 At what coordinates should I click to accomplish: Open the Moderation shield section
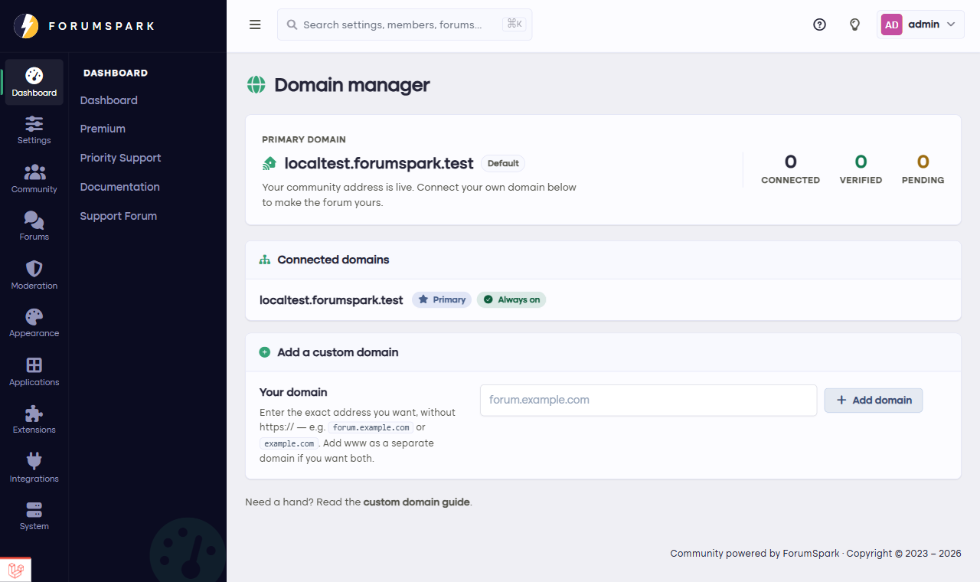34,275
